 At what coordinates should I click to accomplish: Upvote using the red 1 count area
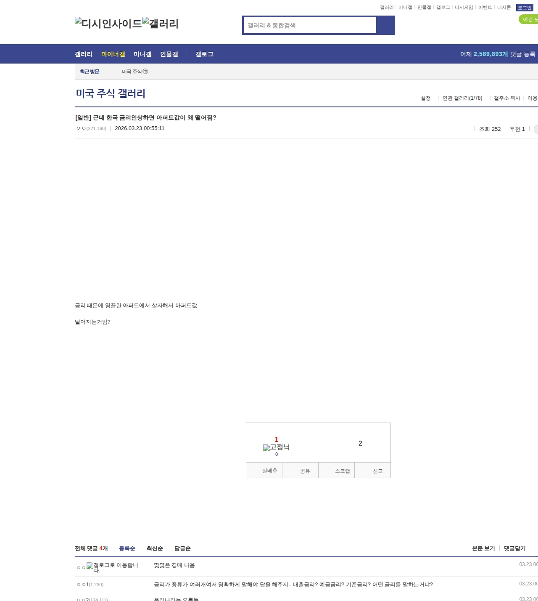276,439
